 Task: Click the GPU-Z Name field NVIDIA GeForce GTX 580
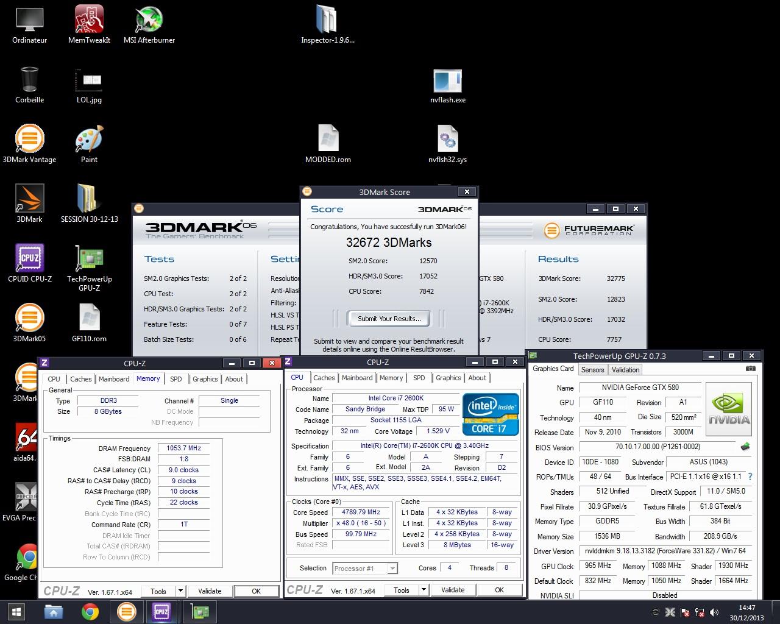point(639,388)
